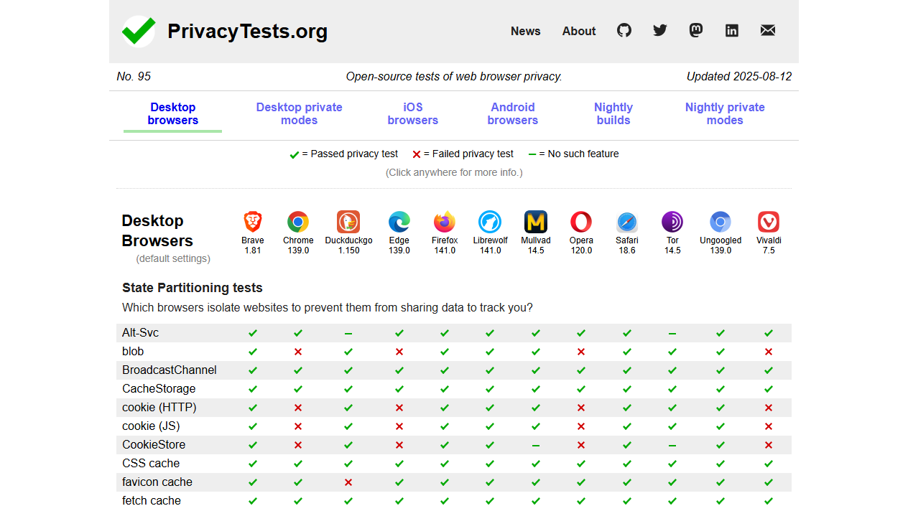Click Chrome's failed blob test mark
This screenshot has width=908, height=506.
298,351
